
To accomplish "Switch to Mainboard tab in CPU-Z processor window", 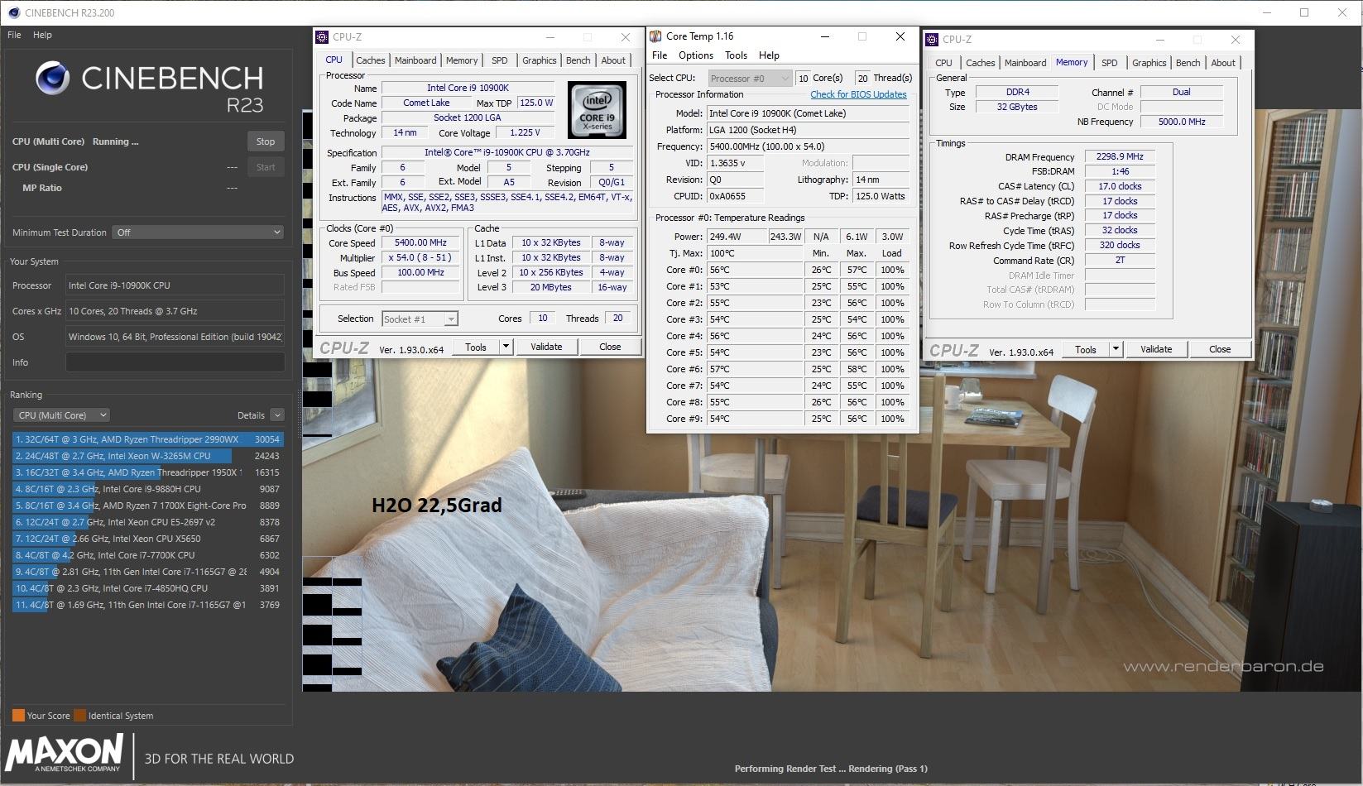I will click(x=415, y=60).
